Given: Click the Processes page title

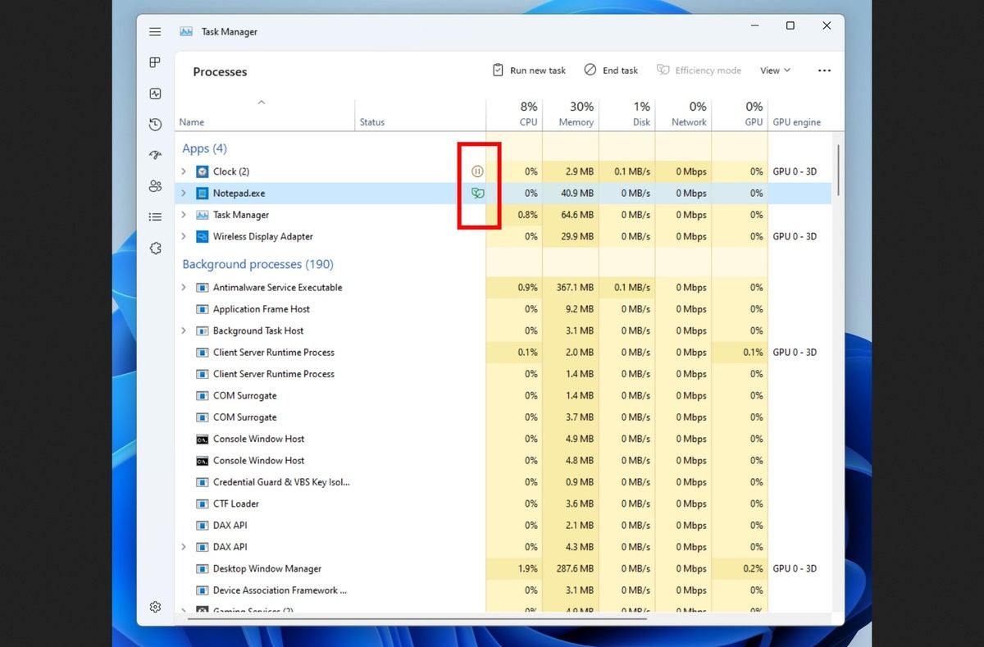Looking at the screenshot, I should [x=220, y=72].
